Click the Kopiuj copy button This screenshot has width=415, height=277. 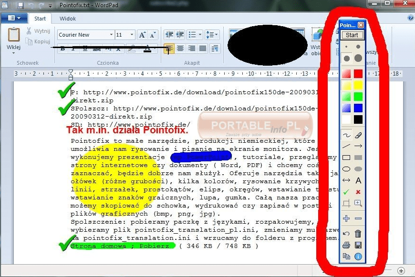(38, 41)
